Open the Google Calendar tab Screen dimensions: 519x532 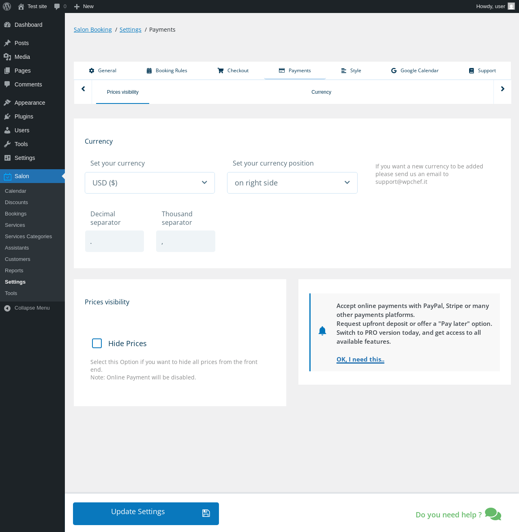pos(415,71)
